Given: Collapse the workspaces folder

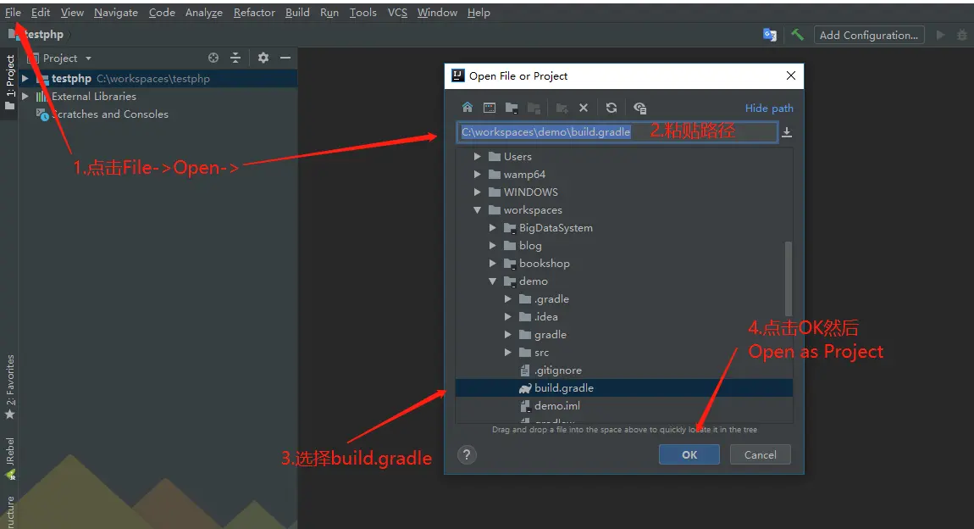Looking at the screenshot, I should point(477,210).
